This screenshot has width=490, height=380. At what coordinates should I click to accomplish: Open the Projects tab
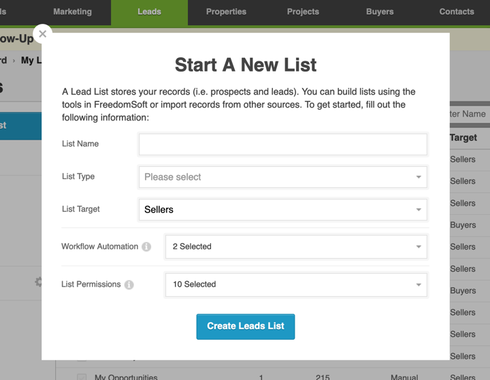click(x=303, y=12)
